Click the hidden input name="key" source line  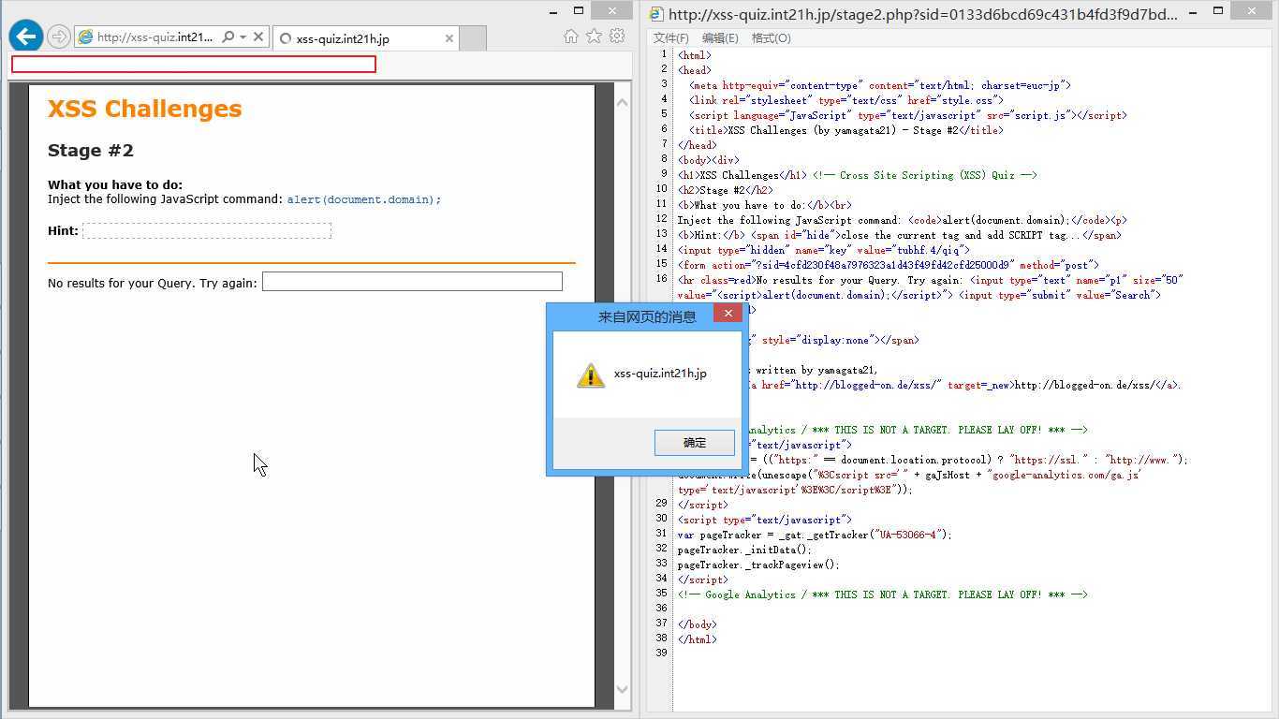[x=823, y=250]
